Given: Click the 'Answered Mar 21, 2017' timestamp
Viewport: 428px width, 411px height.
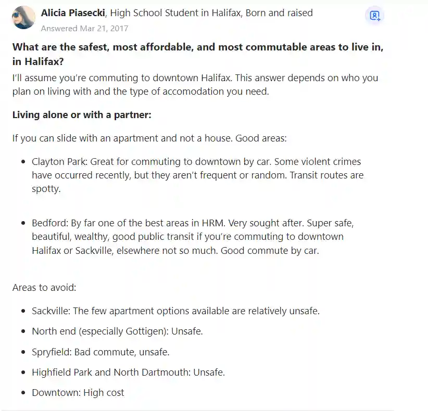Looking at the screenshot, I should [84, 29].
